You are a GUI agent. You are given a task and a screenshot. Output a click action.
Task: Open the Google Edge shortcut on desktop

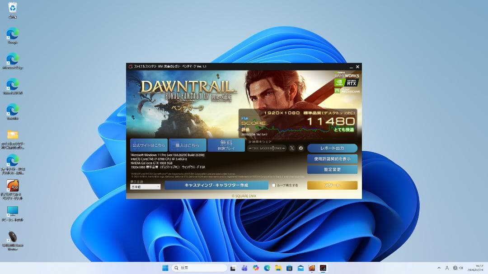point(13,35)
